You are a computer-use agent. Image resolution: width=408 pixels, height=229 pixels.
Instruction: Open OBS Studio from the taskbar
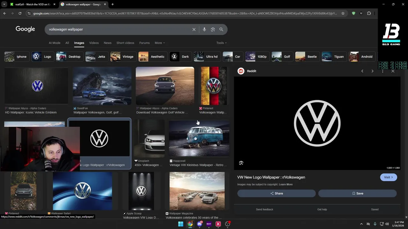pos(228,224)
